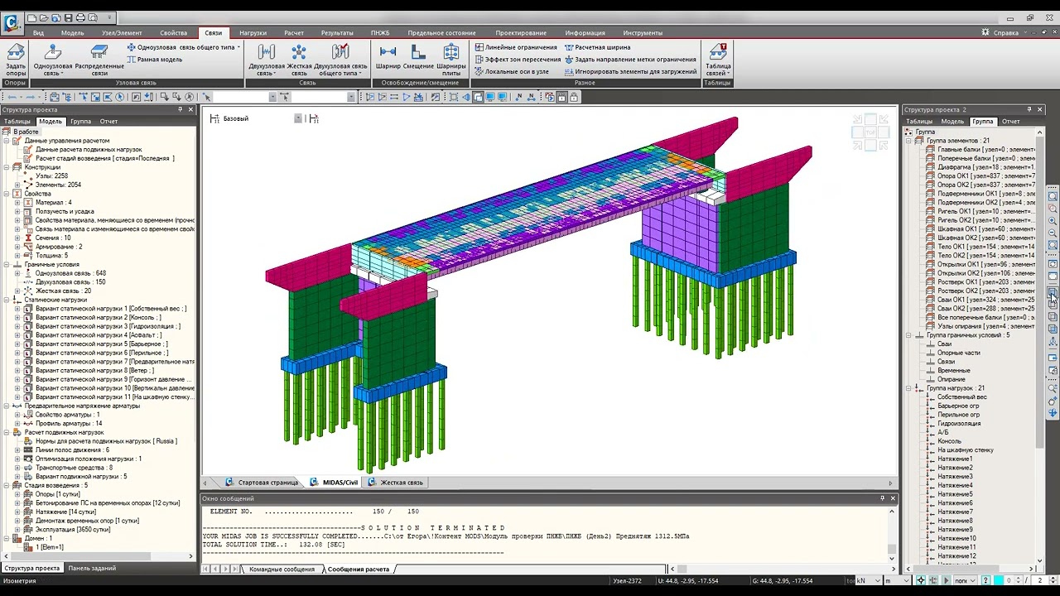Collapse the Граничные условия tree node

coord(7,264)
